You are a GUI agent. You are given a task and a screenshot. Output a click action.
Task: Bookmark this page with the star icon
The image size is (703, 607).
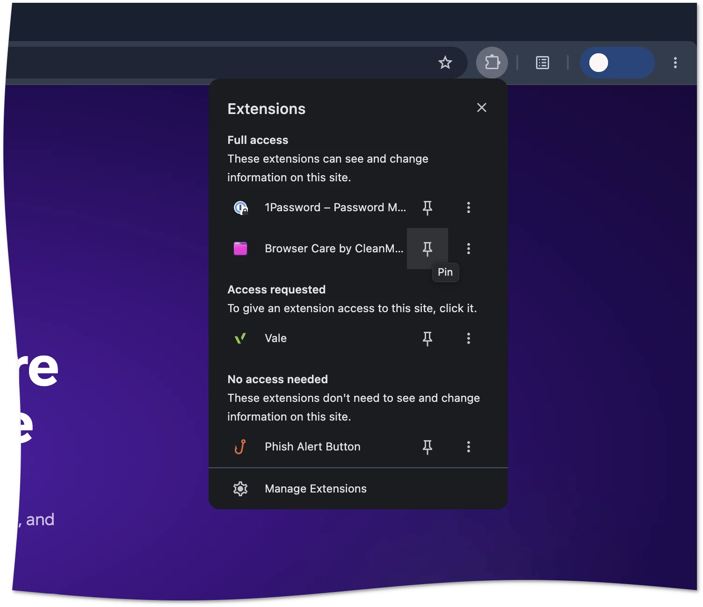(x=445, y=63)
